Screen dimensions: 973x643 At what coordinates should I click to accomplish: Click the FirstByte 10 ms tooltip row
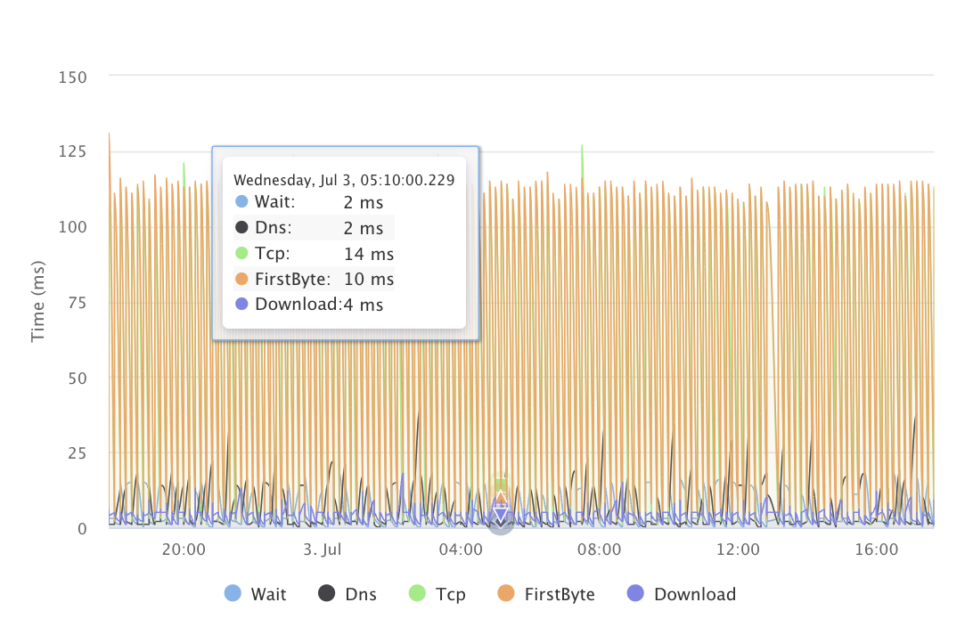(x=314, y=280)
